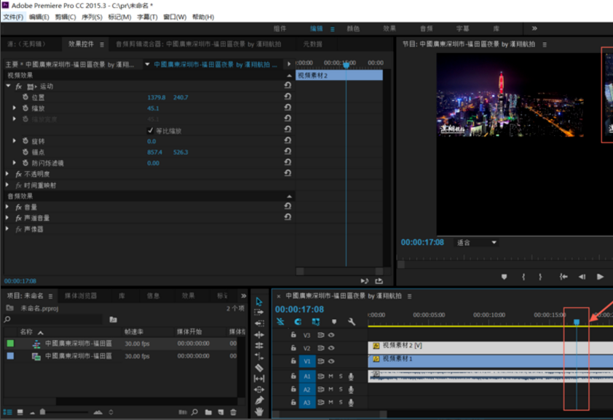Screen dimensions: 613x420
Task: Click the project panel thumbnail zoom slider
Action: [44, 413]
